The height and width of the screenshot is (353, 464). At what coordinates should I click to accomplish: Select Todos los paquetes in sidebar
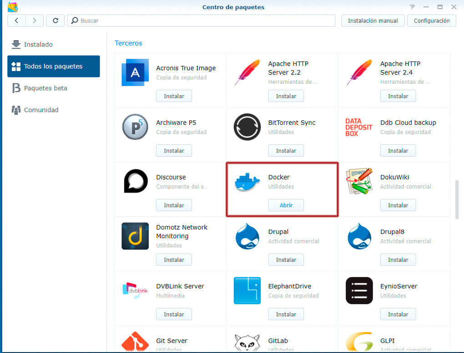[54, 66]
